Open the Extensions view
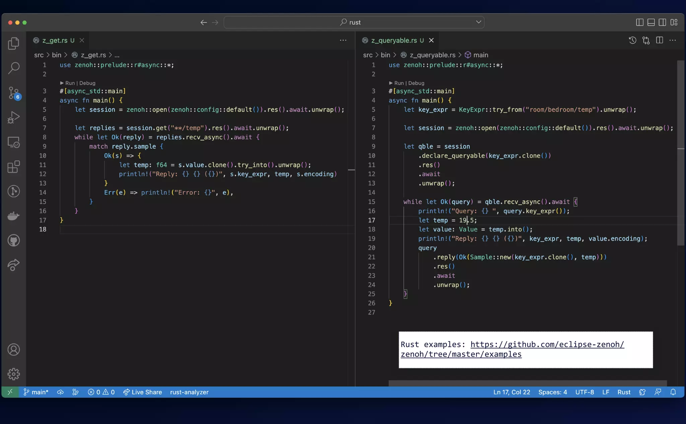686x424 pixels. [13, 167]
